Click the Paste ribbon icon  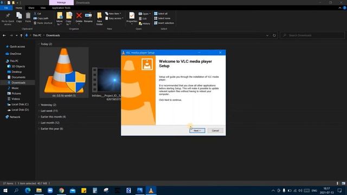pyautogui.click(x=28, y=17)
